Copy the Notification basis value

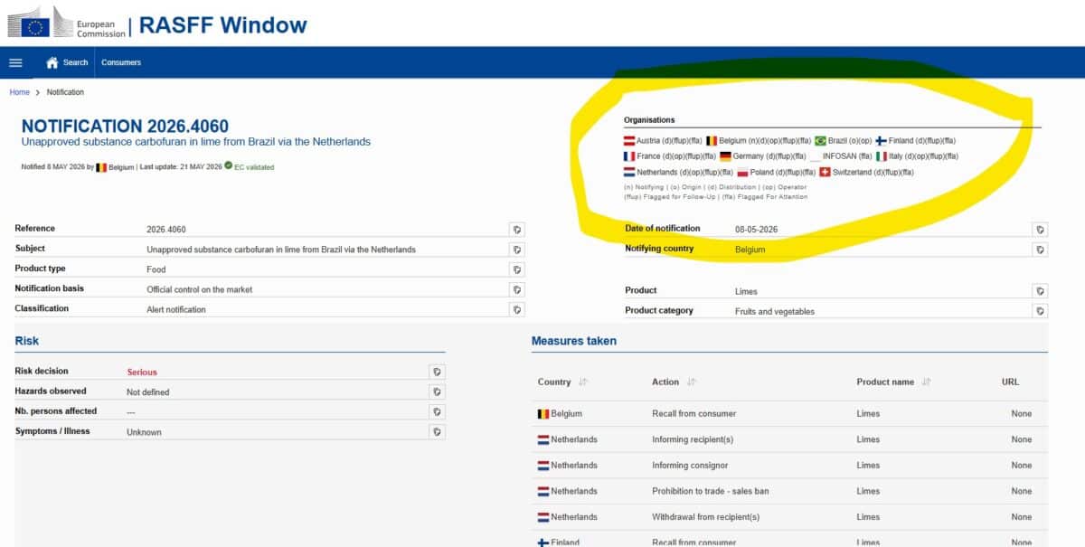point(516,289)
